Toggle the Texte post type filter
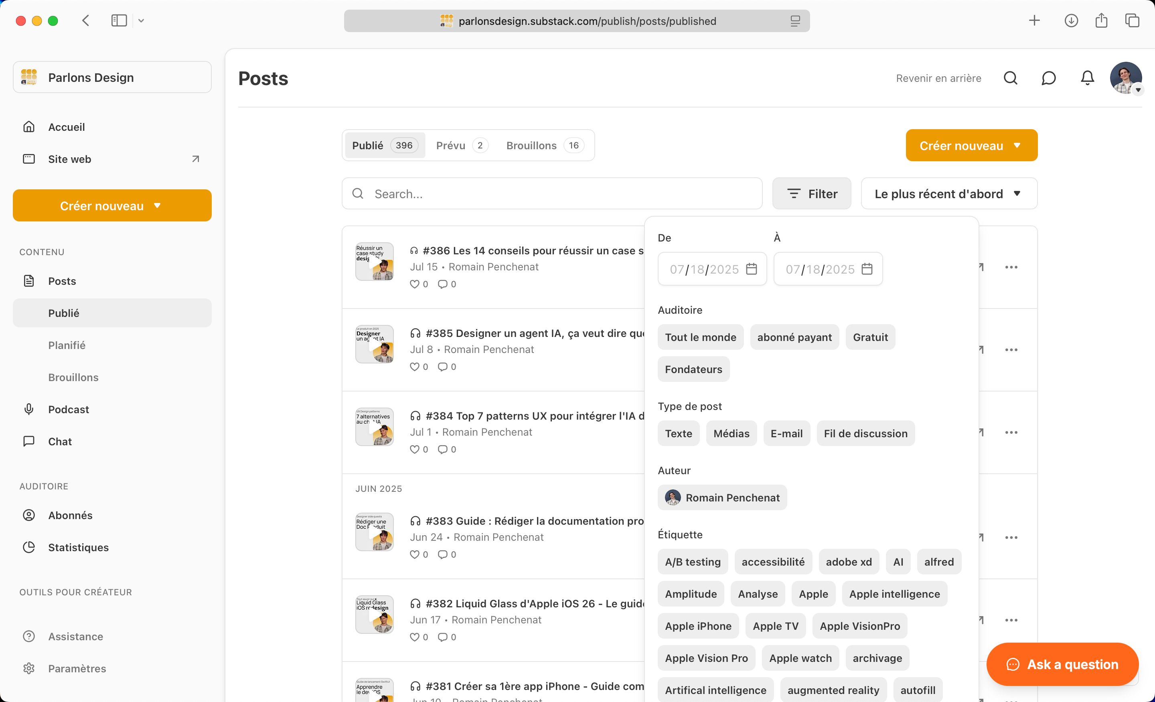 pos(678,433)
